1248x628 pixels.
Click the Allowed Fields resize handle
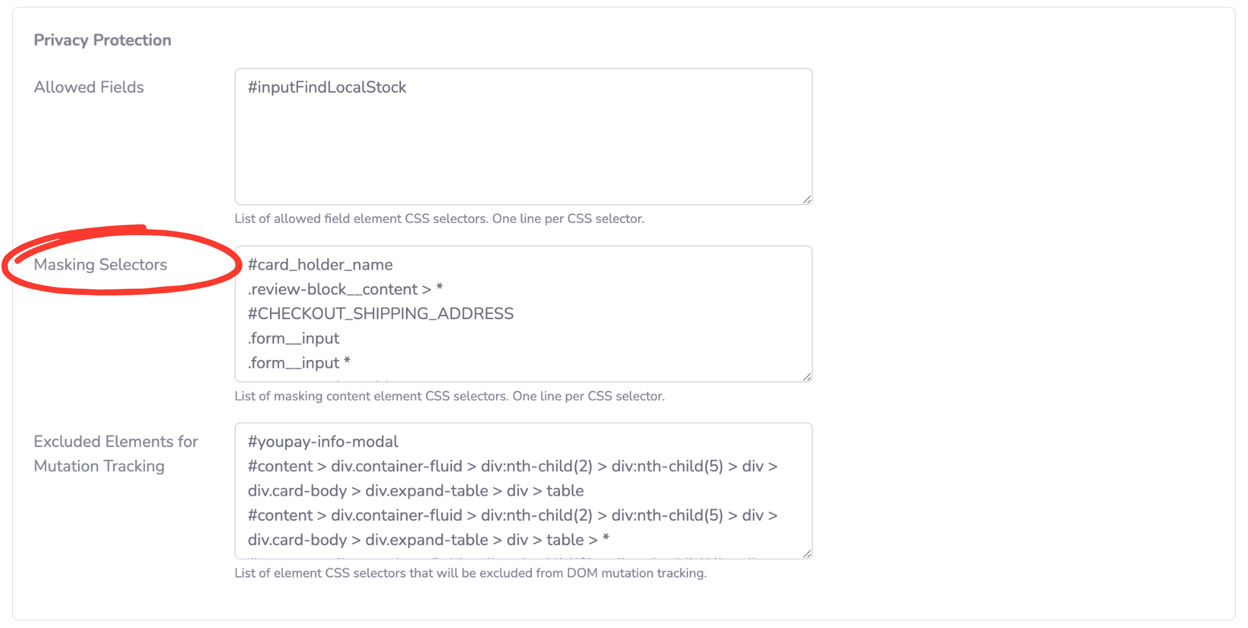tap(806, 199)
